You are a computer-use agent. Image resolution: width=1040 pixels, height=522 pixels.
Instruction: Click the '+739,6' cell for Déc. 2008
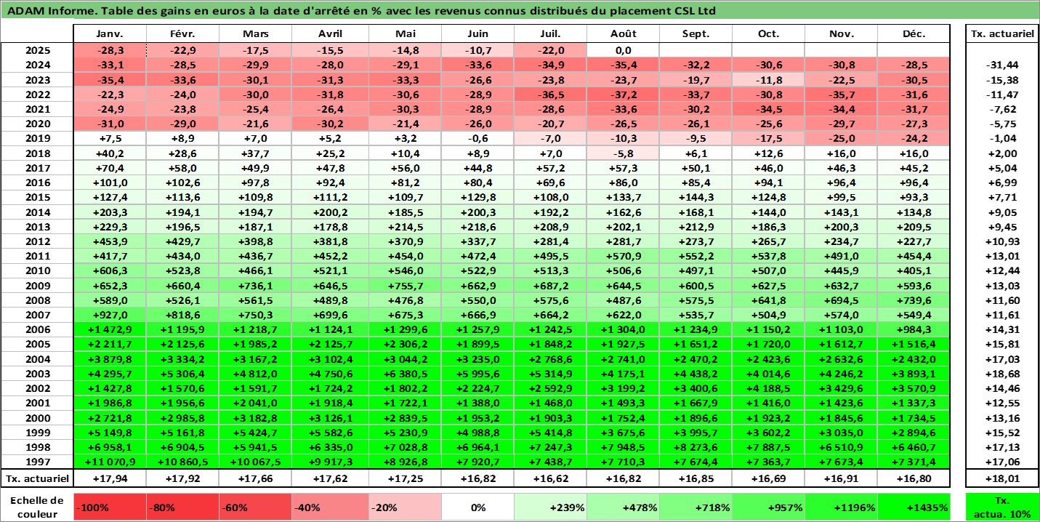tap(914, 300)
